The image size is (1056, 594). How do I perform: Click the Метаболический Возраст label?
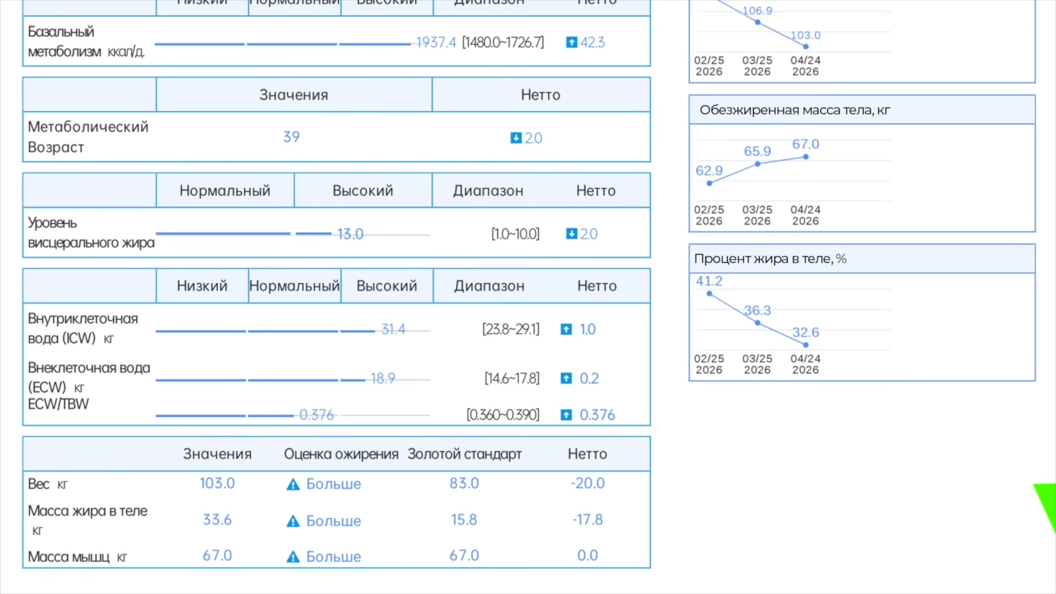pyautogui.click(x=88, y=137)
